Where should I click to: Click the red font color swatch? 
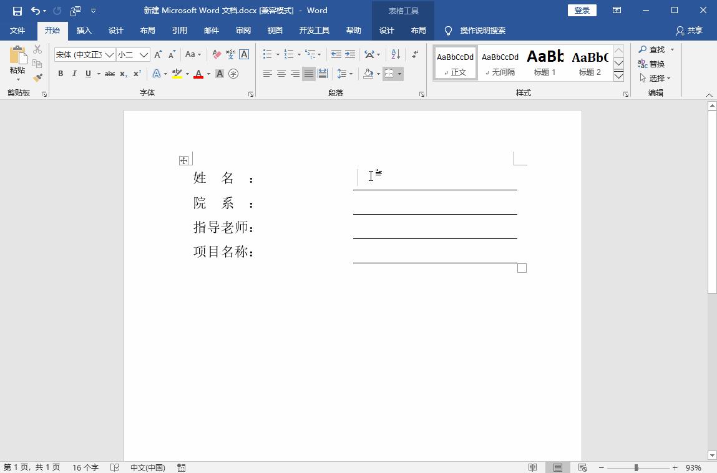[x=198, y=74]
